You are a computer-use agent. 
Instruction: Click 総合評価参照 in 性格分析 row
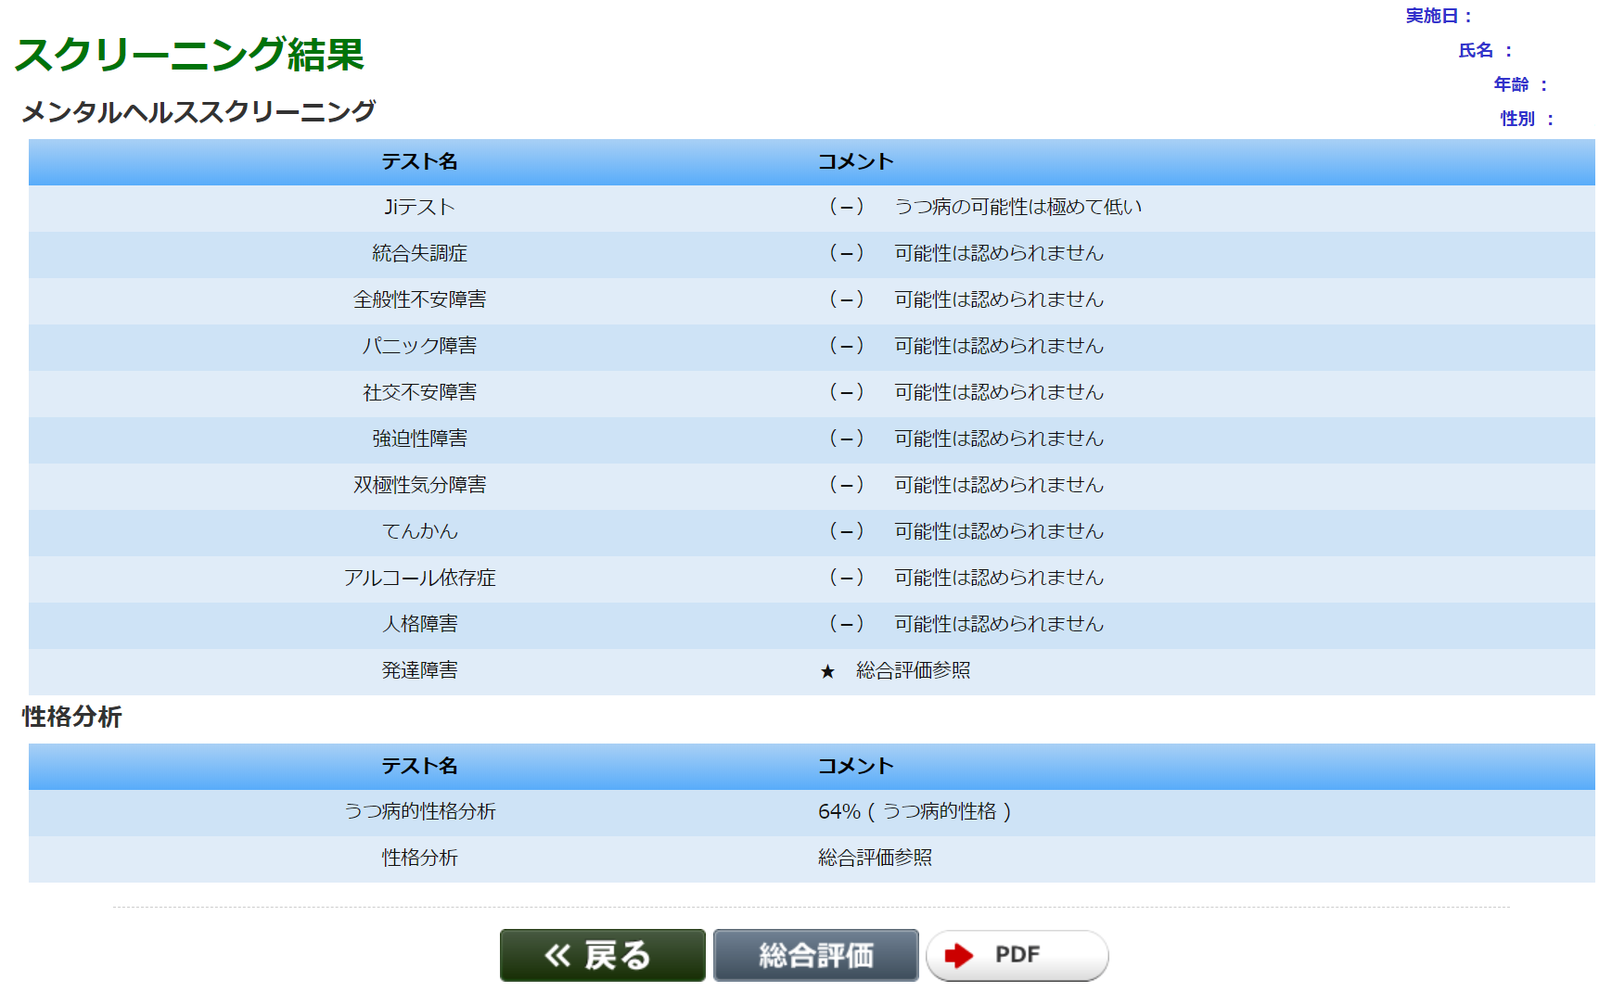(x=875, y=858)
